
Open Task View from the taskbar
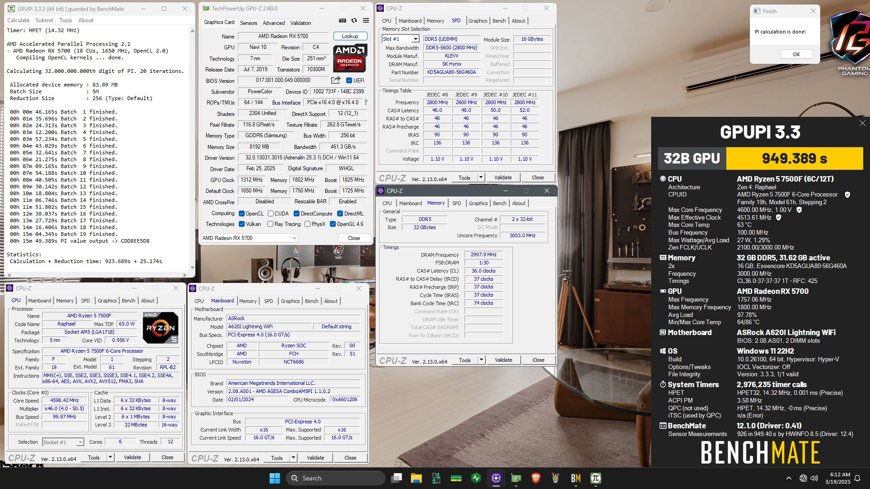click(397, 478)
